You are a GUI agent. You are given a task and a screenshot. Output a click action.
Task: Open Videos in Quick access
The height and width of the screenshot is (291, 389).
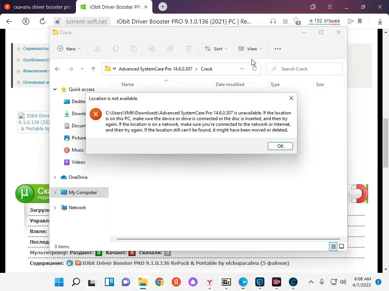click(x=78, y=162)
